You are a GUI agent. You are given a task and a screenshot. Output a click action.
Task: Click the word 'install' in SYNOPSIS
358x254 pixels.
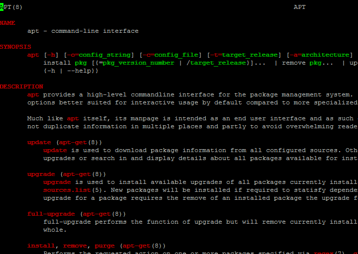pyautogui.click(x=57, y=63)
